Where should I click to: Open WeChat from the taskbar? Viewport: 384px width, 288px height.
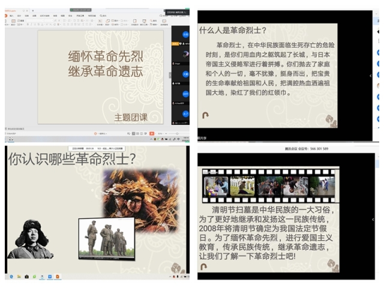34,277
